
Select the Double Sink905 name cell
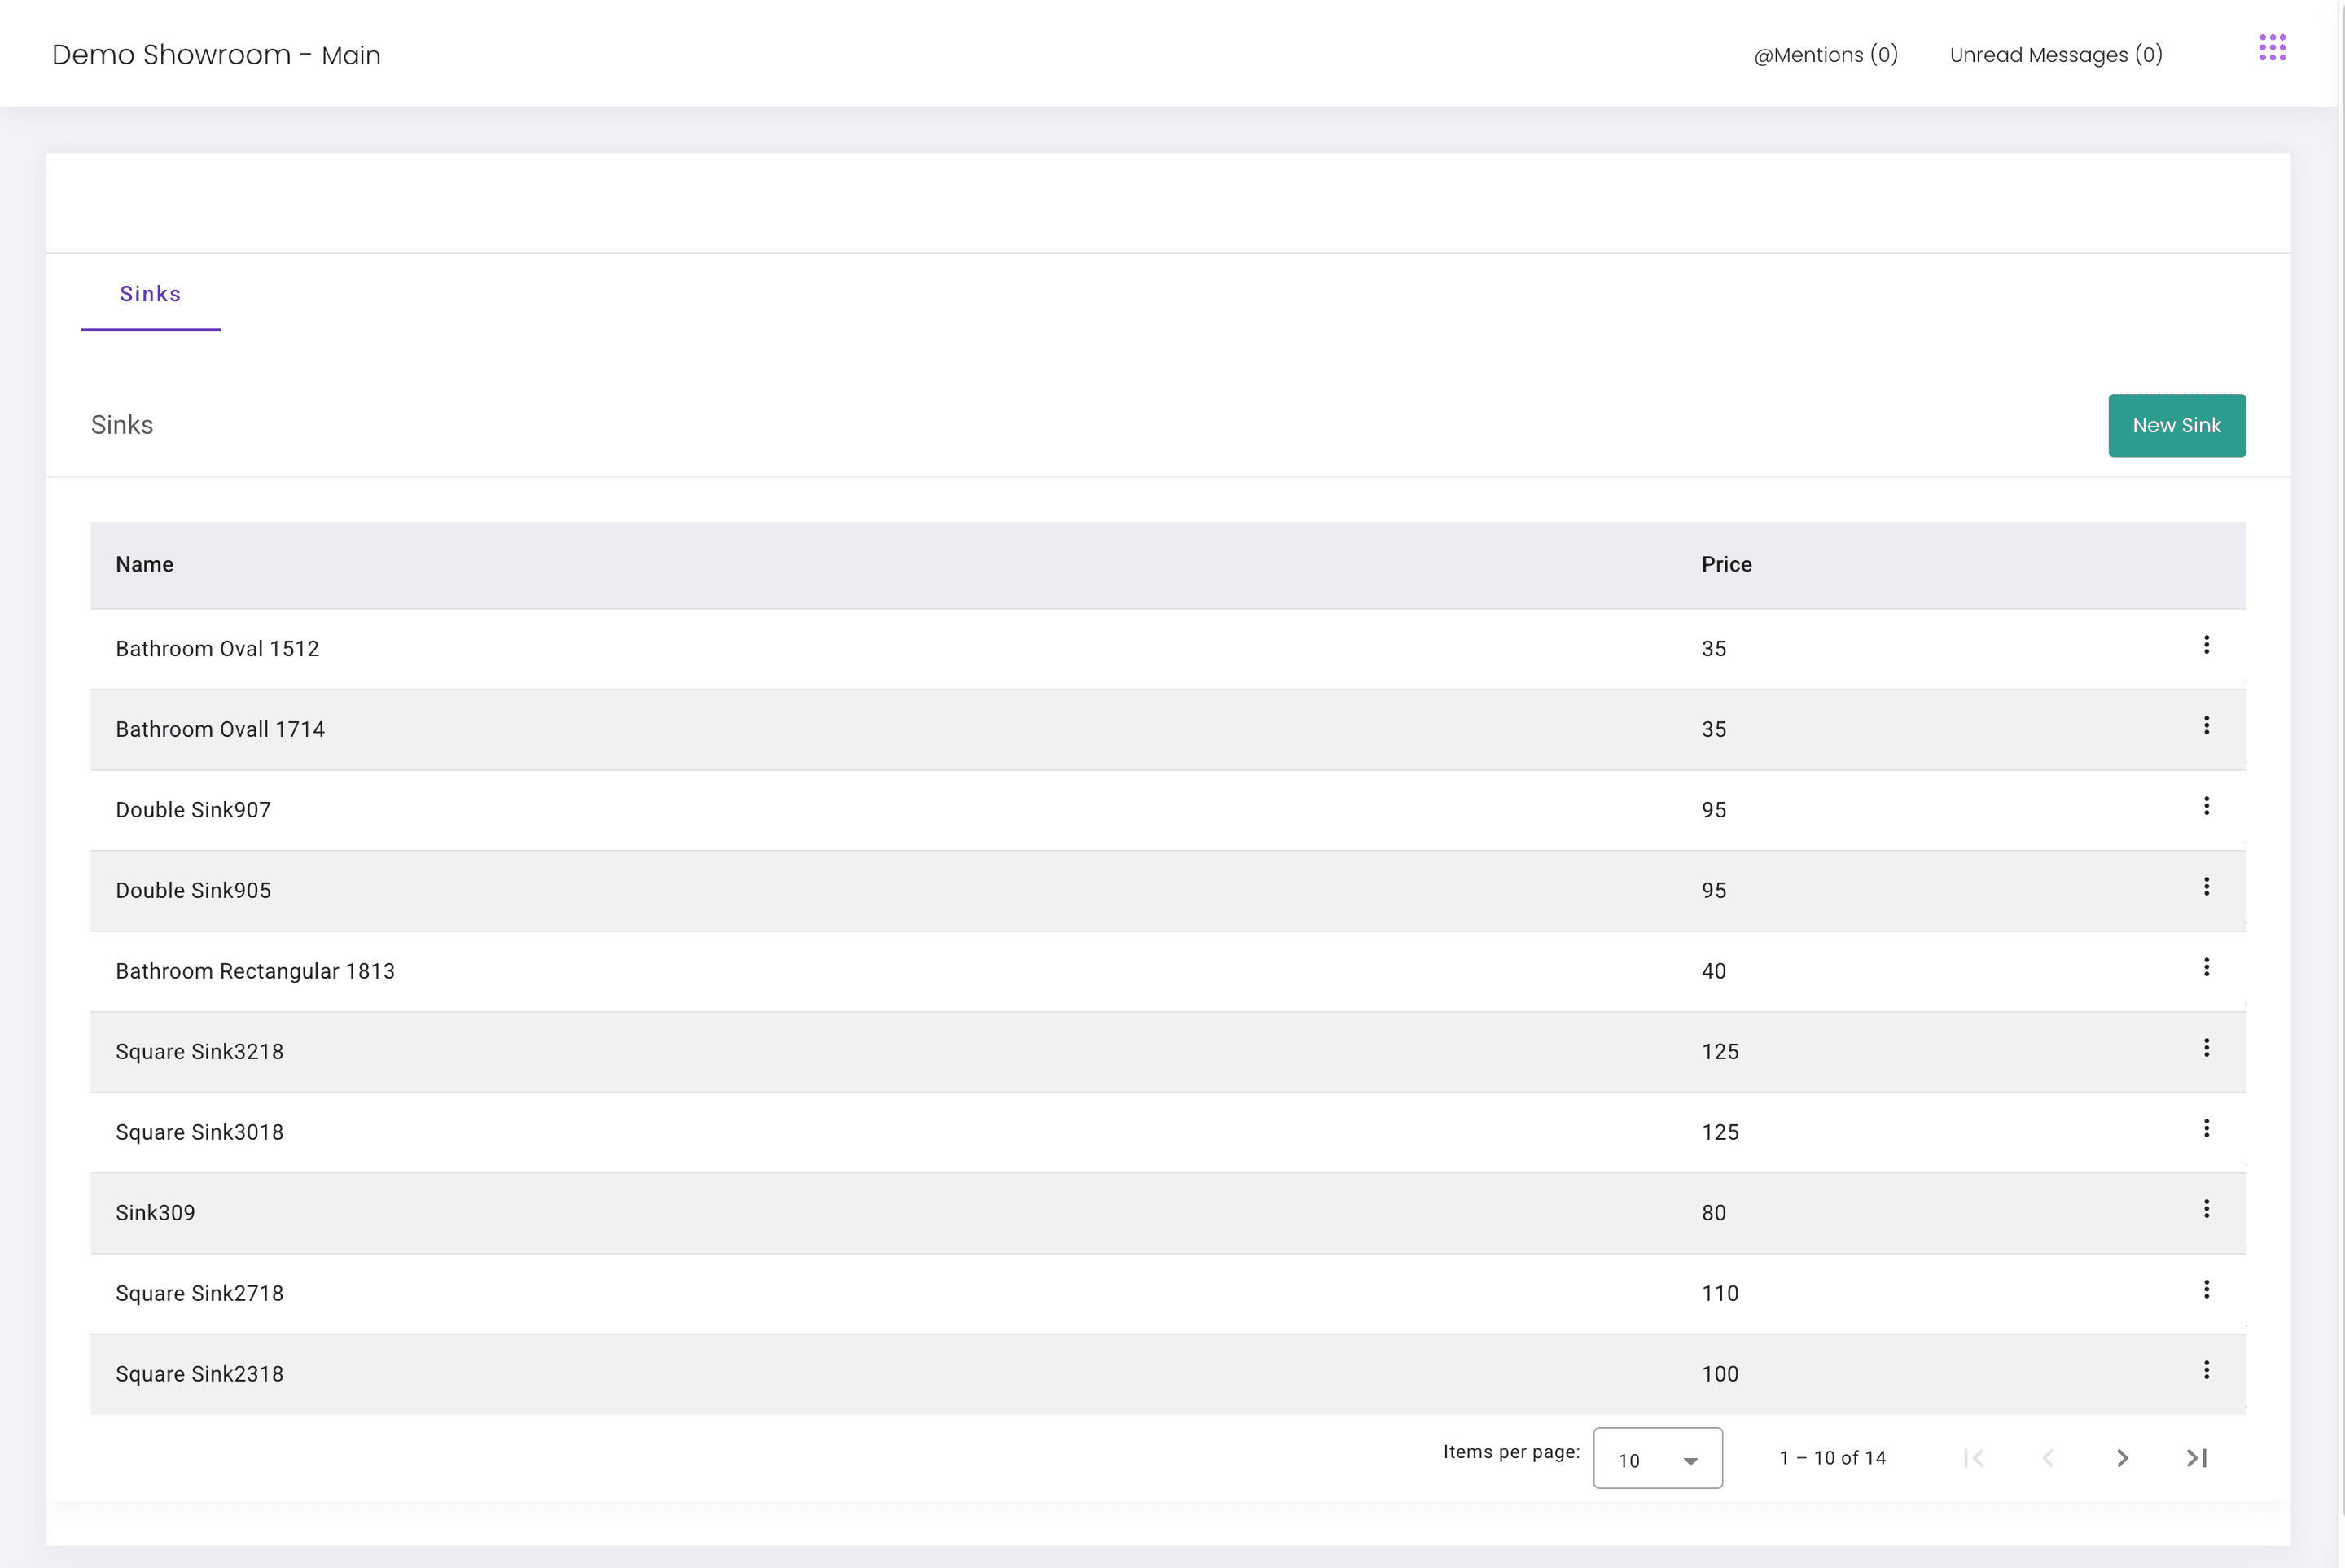193,891
